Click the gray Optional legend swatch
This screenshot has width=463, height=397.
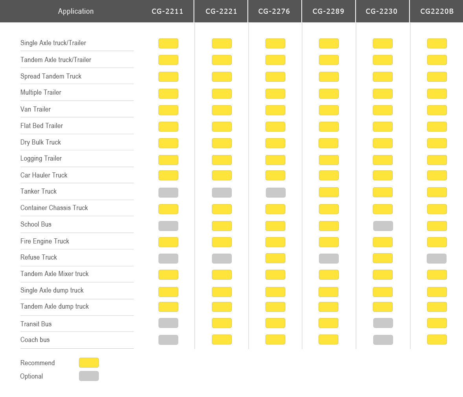89,376
